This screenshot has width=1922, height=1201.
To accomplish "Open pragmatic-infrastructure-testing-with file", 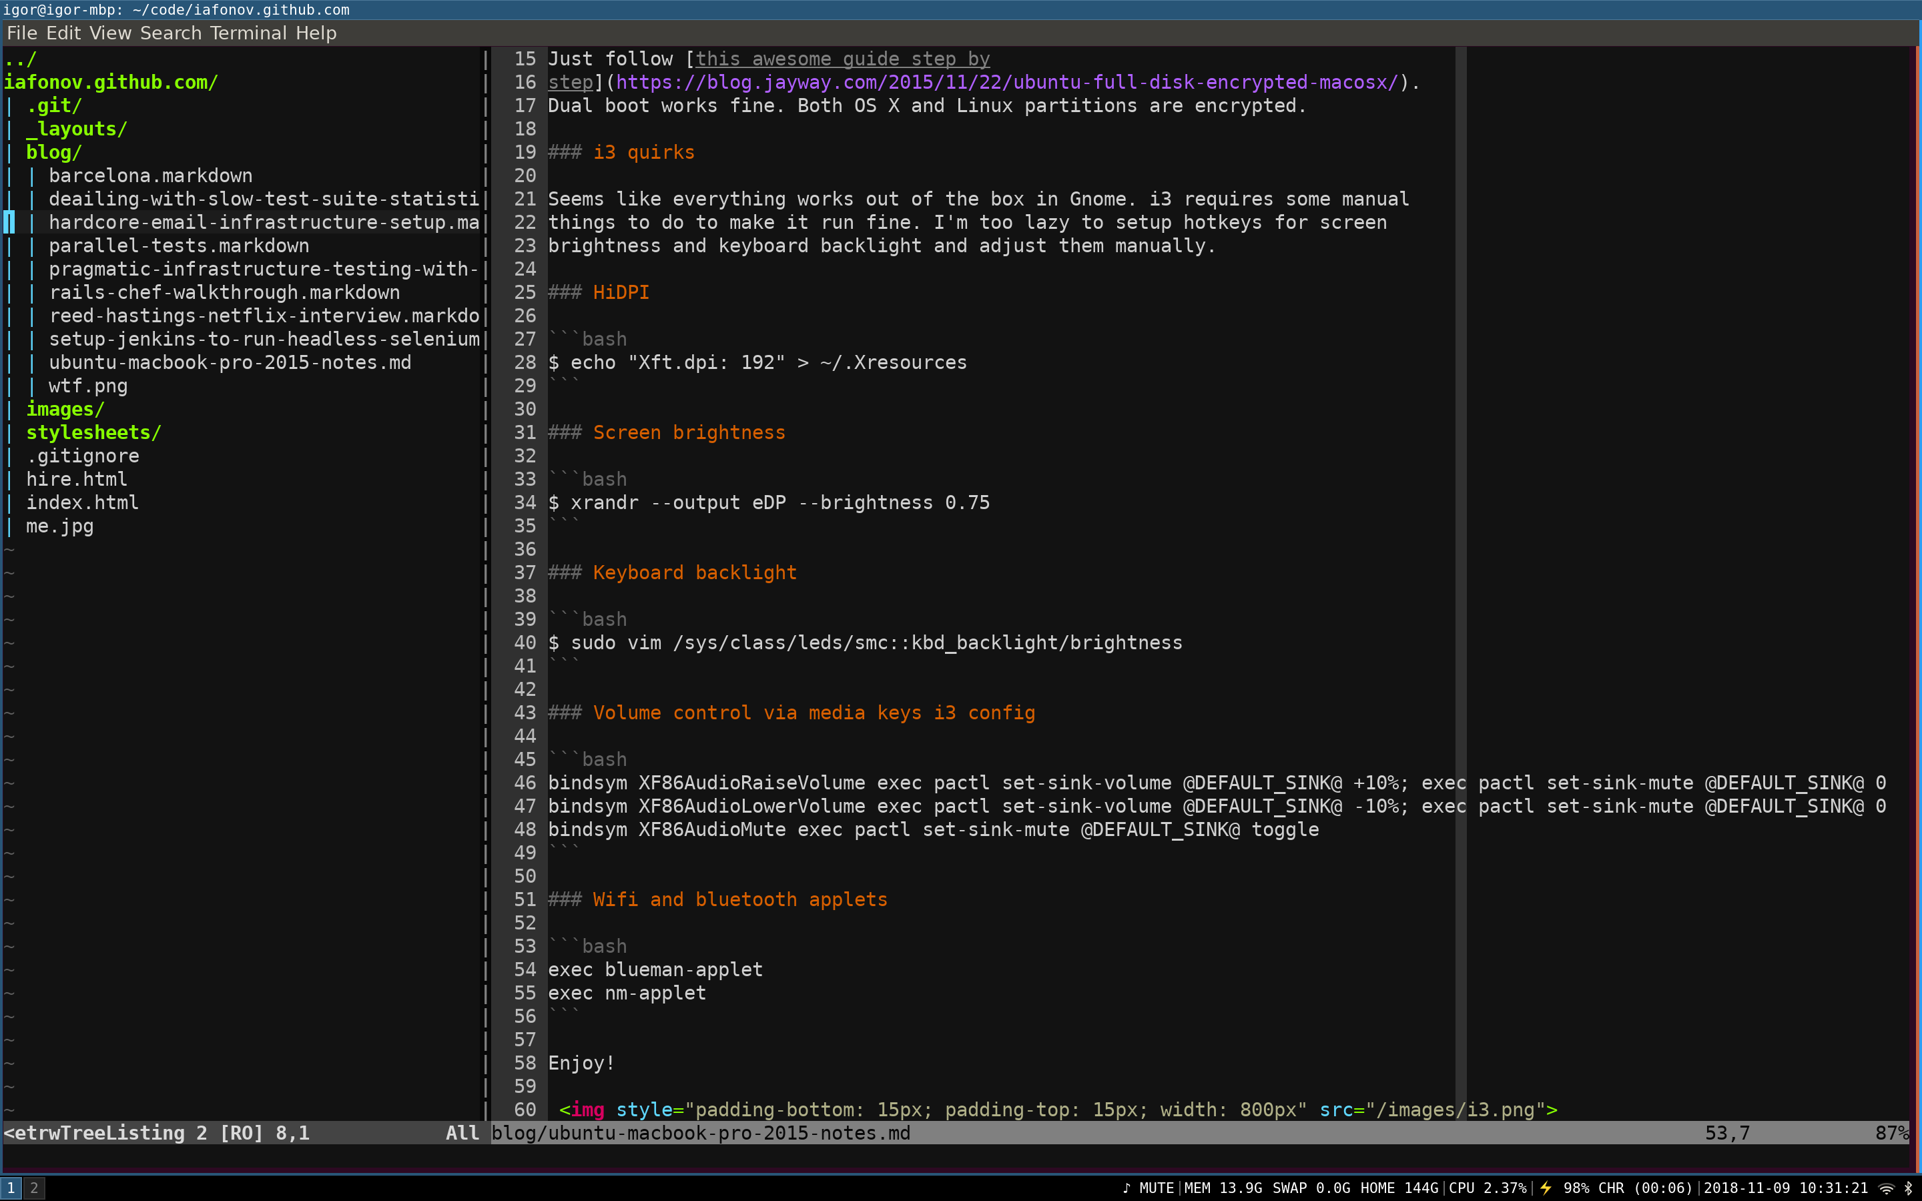I will click(264, 270).
